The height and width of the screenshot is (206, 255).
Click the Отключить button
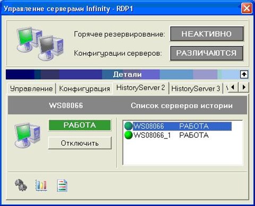coord(80,143)
